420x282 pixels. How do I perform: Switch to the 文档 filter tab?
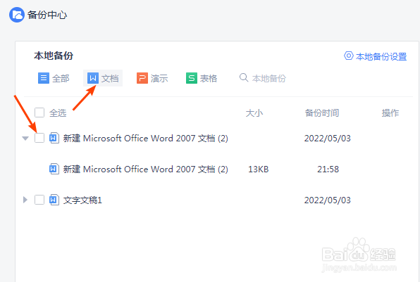(103, 78)
